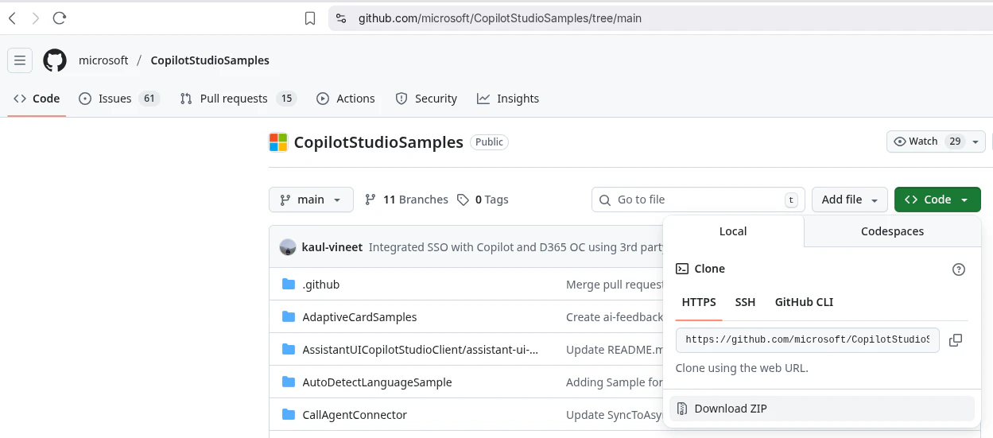Open CopilotStudioSamples breadcrumb link
Viewport: 993px width, 438px height.
[210, 60]
